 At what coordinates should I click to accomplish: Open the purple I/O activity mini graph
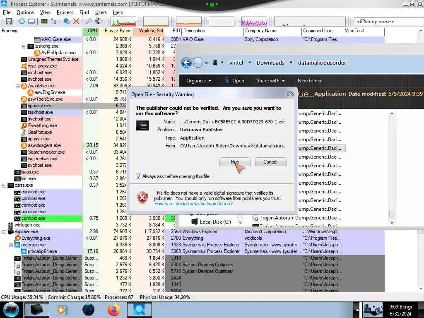coord(254,22)
